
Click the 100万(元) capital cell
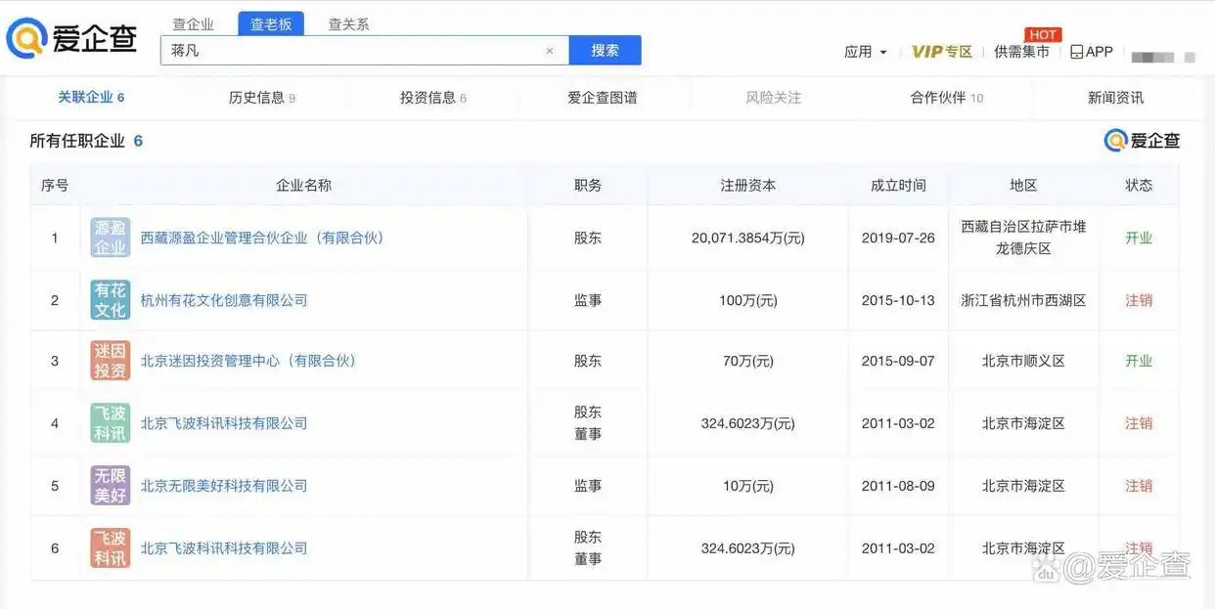(747, 300)
